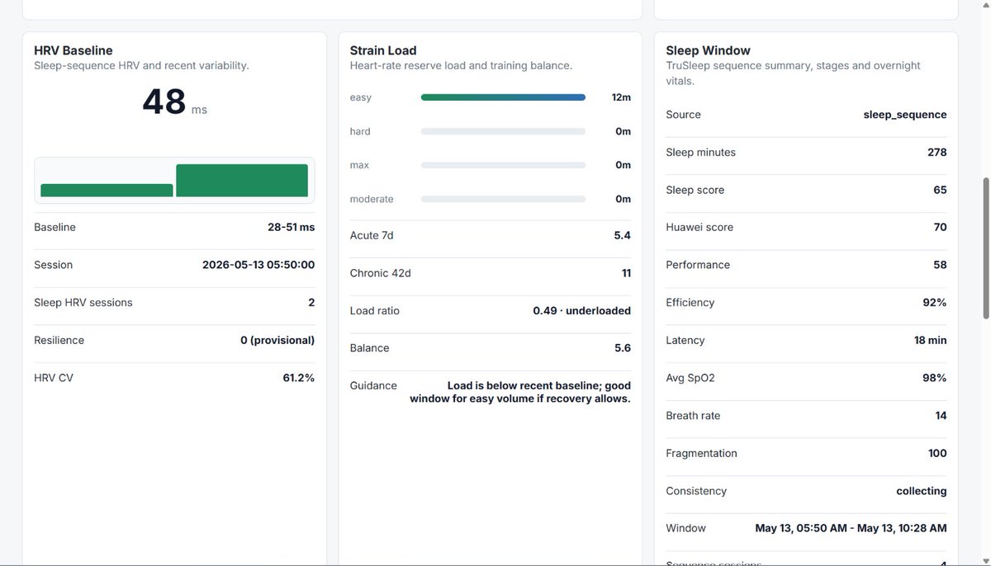Click the Strain Load subtitle description
Image resolution: width=991 pixels, height=566 pixels.
(x=461, y=66)
